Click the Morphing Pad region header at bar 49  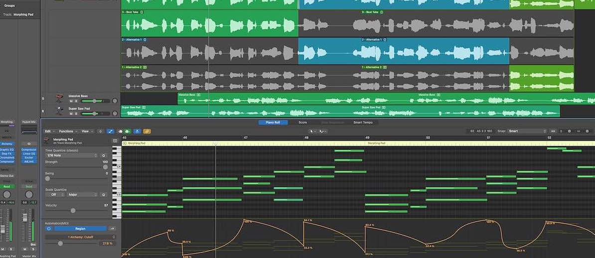(x=376, y=143)
